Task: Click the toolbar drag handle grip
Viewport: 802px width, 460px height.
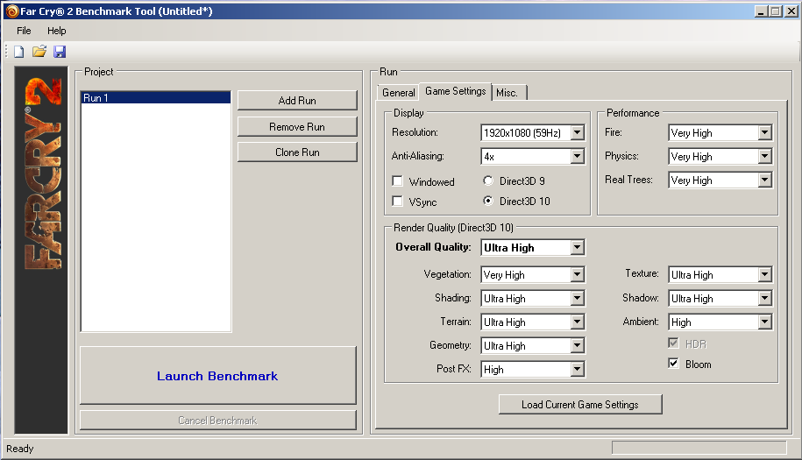Action: 7,51
